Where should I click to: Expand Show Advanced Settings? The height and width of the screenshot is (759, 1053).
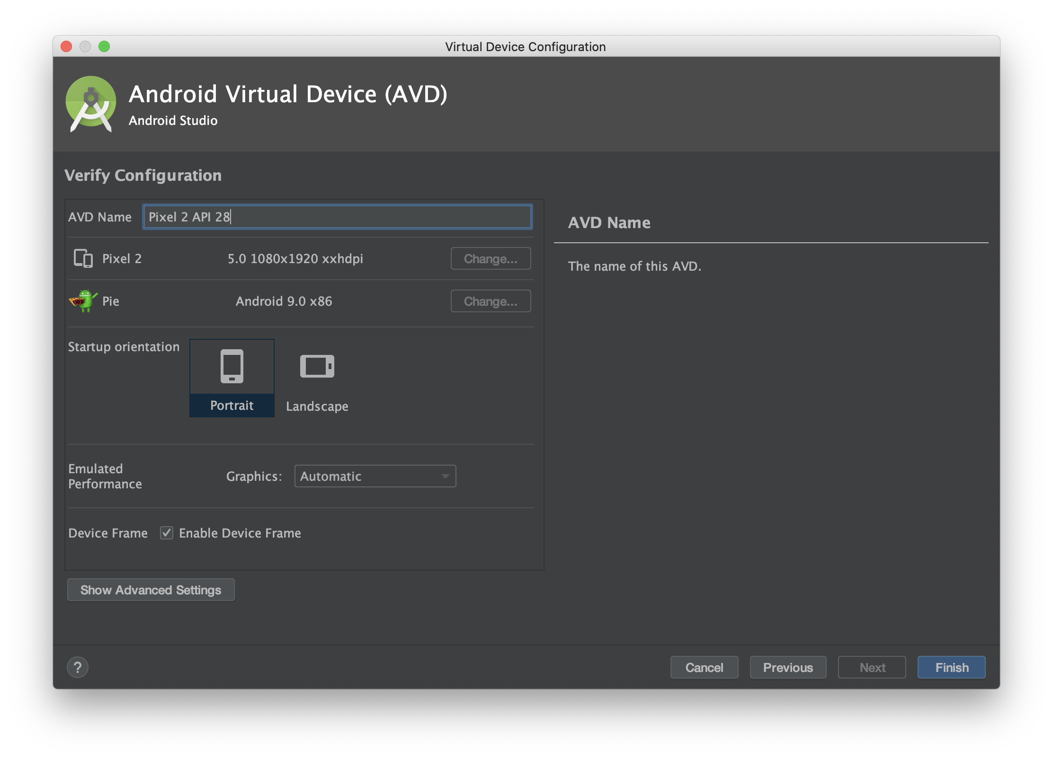coord(151,590)
